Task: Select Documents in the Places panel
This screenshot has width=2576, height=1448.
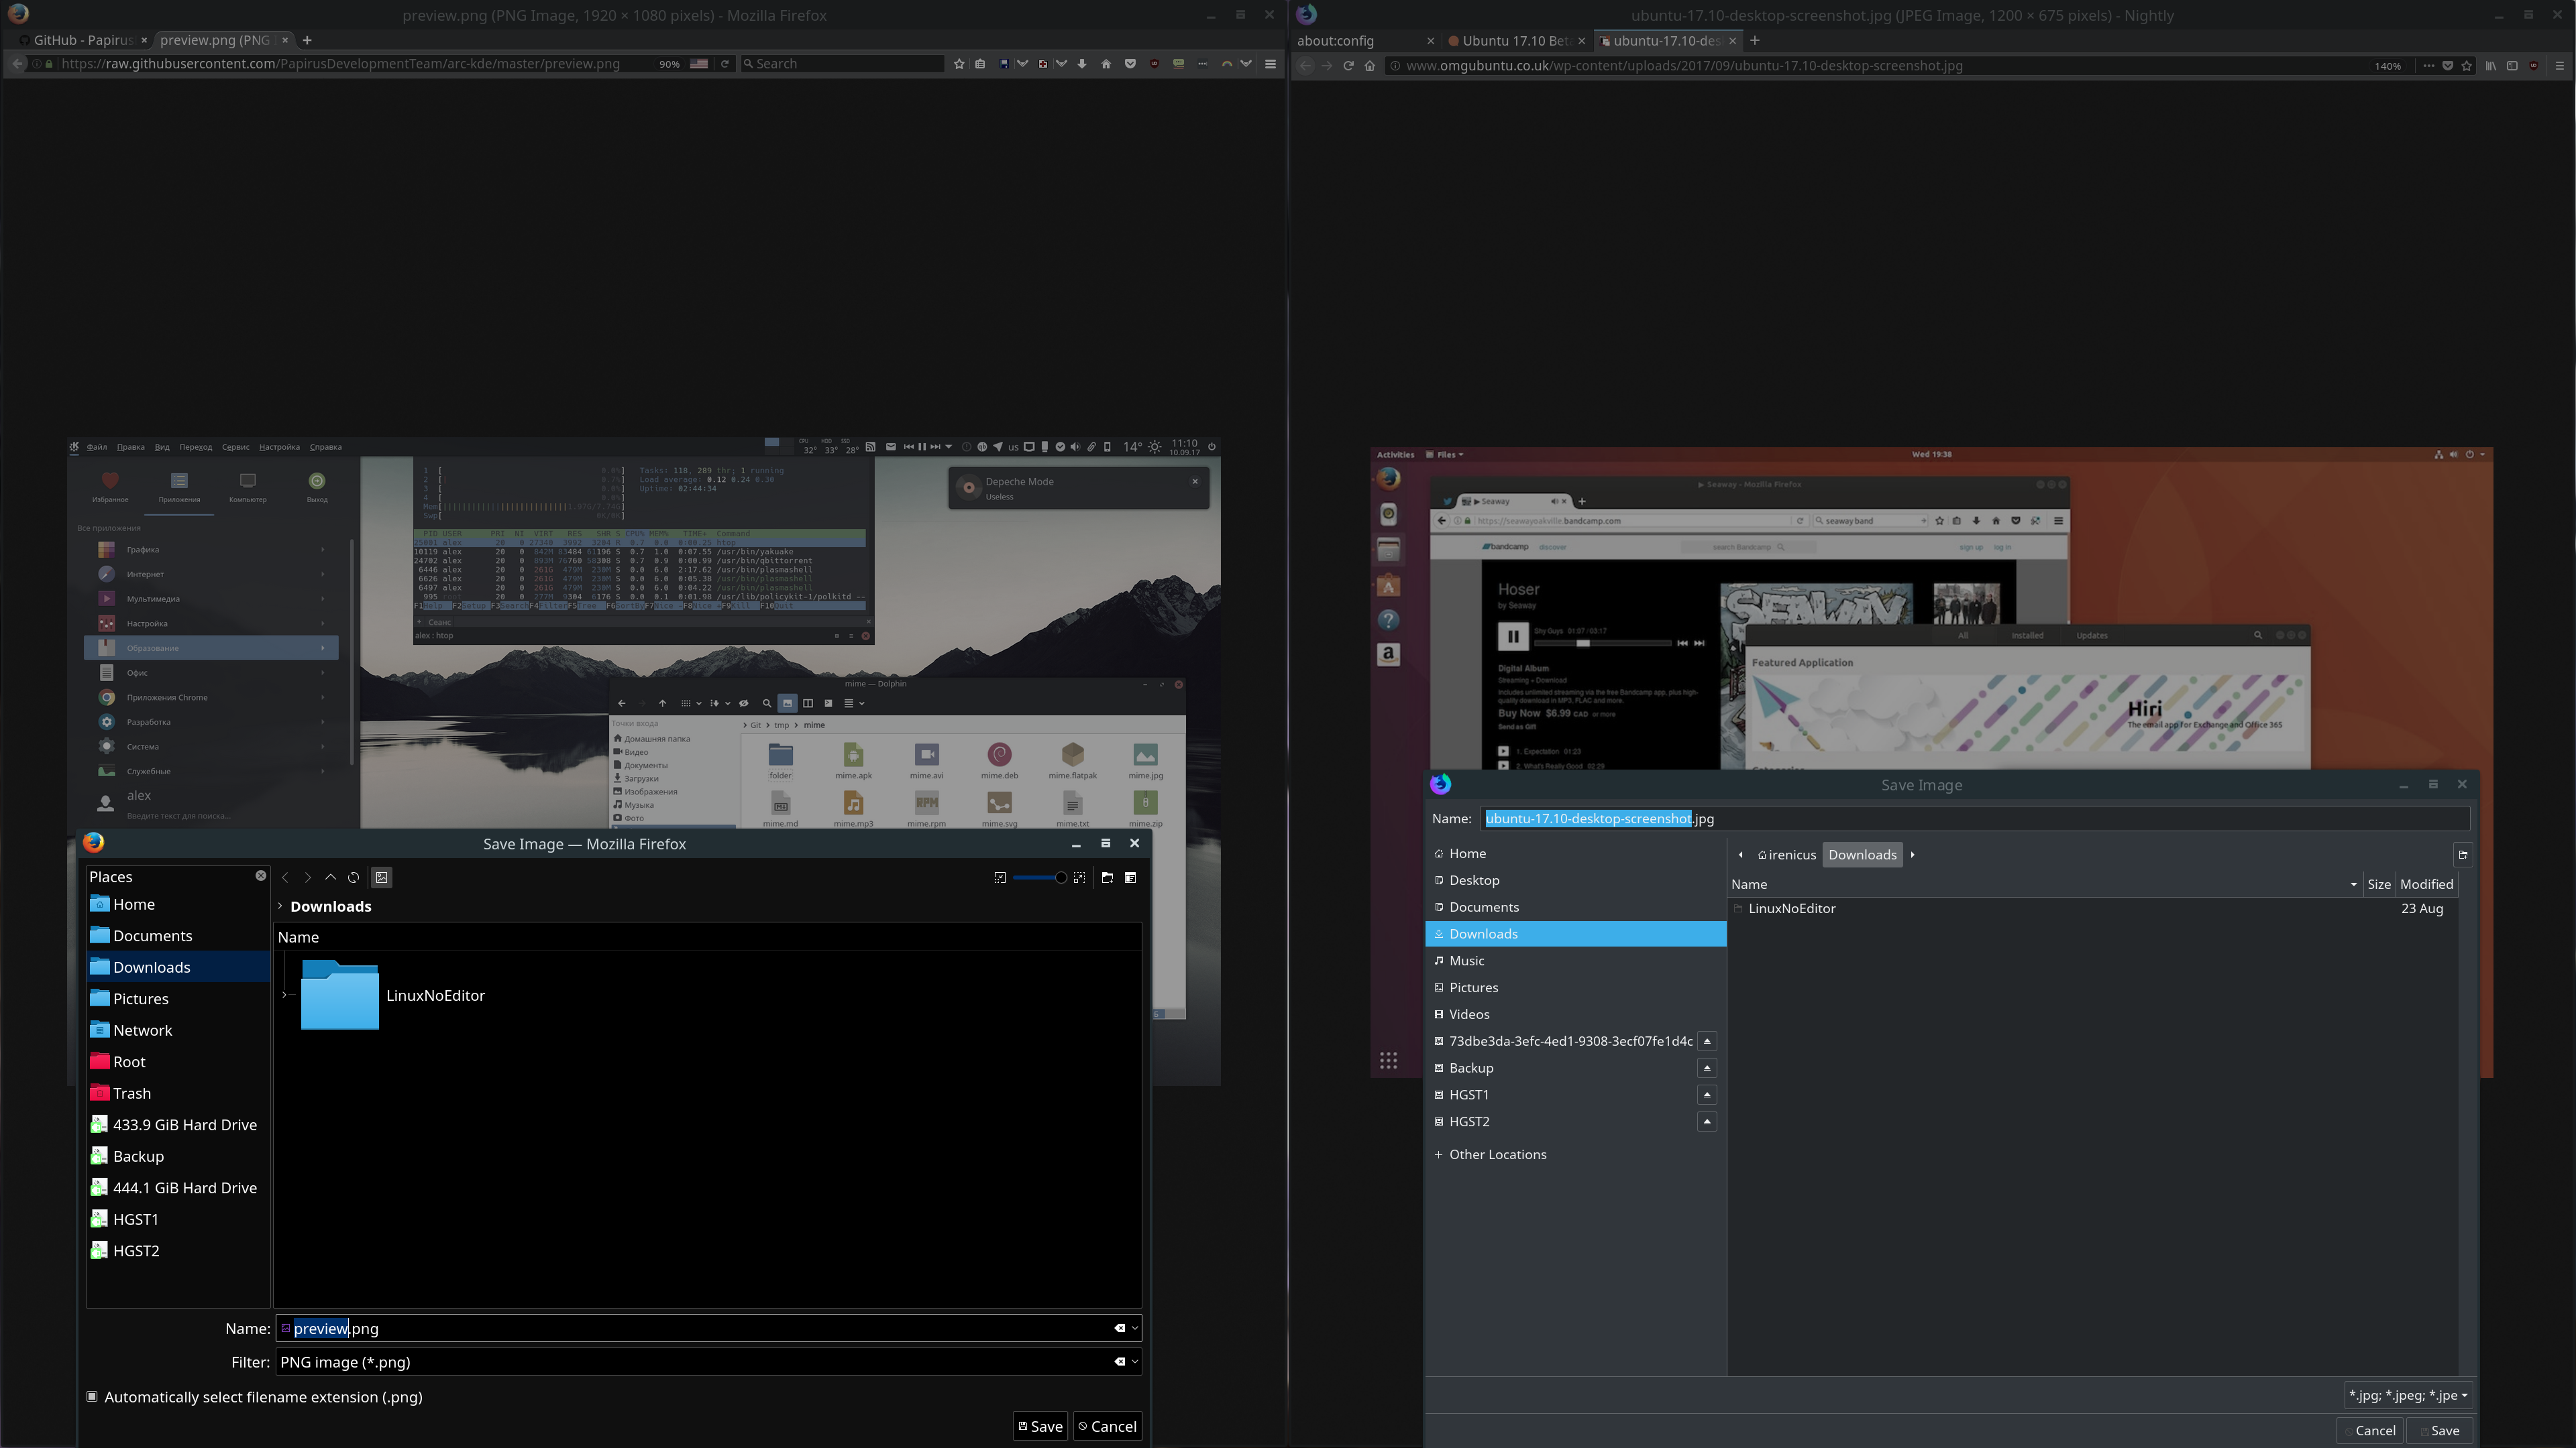Action: [178, 935]
